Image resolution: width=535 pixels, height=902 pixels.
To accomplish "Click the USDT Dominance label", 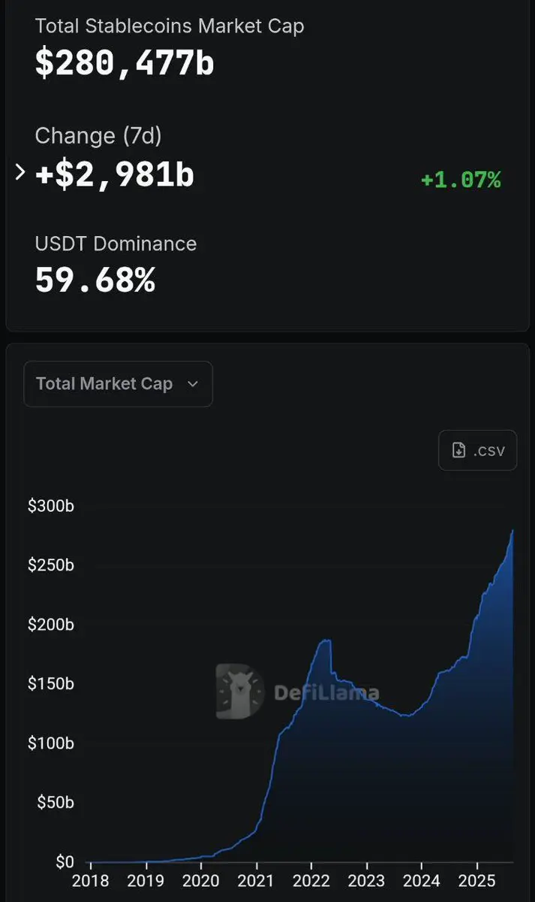I will (116, 244).
